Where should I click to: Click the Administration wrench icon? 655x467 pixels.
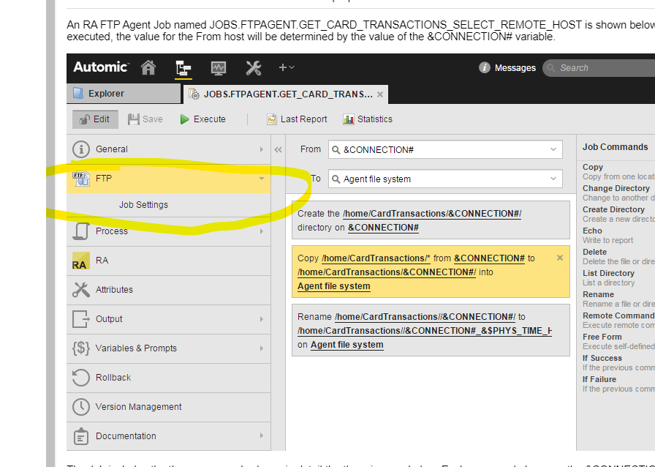pyautogui.click(x=253, y=67)
